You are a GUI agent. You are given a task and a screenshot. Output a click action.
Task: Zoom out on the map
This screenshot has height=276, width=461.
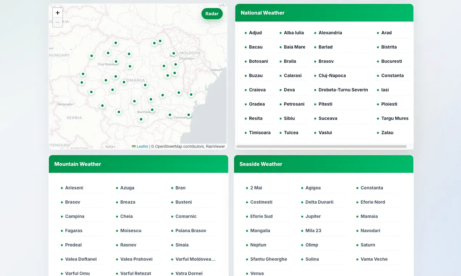tap(58, 22)
